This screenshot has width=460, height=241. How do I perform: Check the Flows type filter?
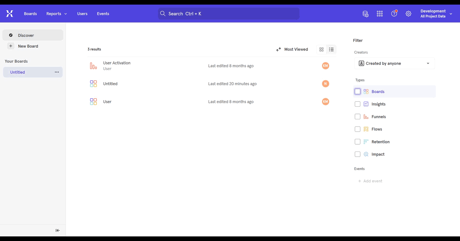point(358,129)
